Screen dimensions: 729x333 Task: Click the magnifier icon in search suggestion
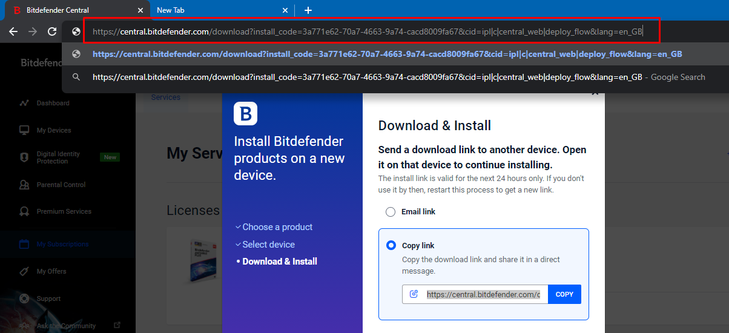tap(76, 77)
